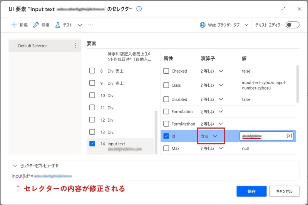Enable the Max attribute checkbox

click(166, 148)
